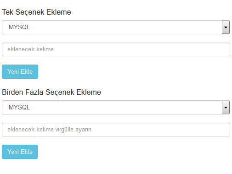Screen dimensions: 232x174
Task: Submit multiple options with the last blue Yeni Ekle
Action: pyautogui.click(x=20, y=152)
